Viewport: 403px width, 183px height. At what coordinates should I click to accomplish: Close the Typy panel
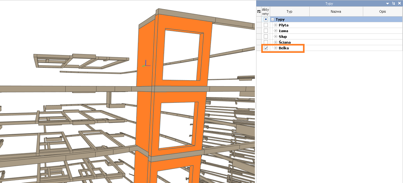point(399,3)
